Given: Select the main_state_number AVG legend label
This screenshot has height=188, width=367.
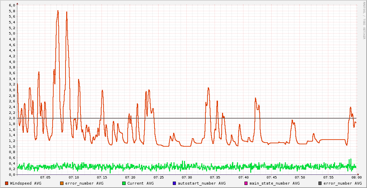Looking at the screenshot, I should 274,183.
